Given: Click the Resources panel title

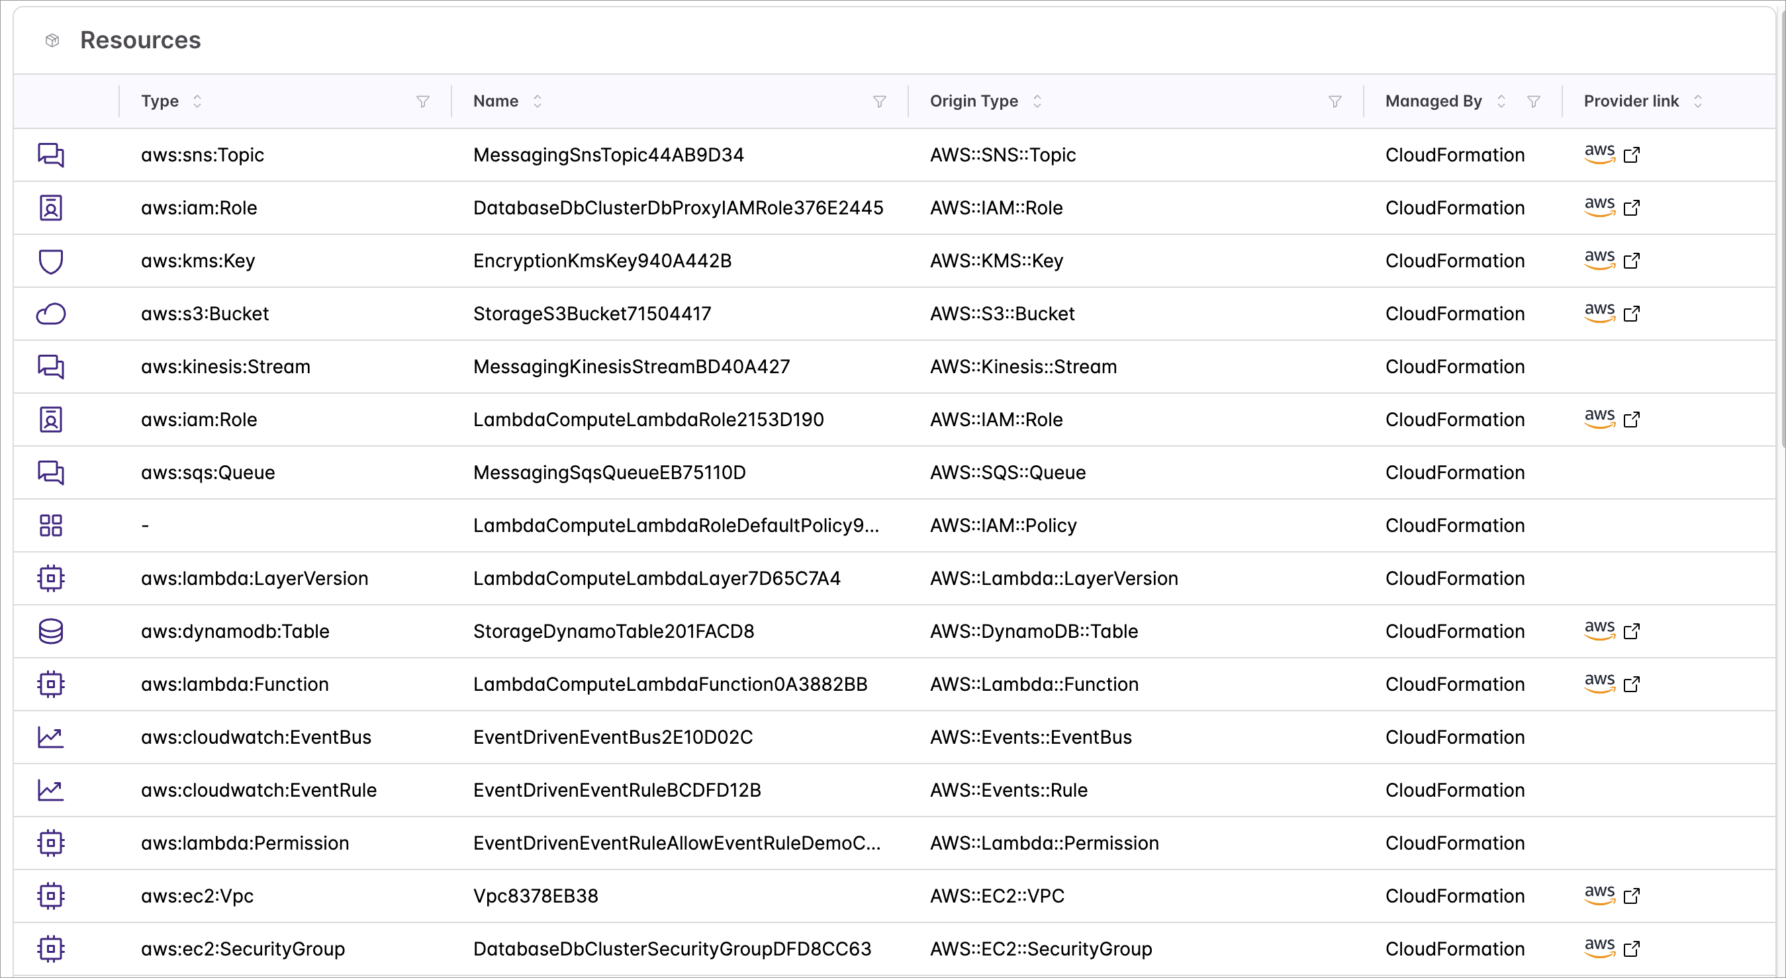Looking at the screenshot, I should [140, 40].
